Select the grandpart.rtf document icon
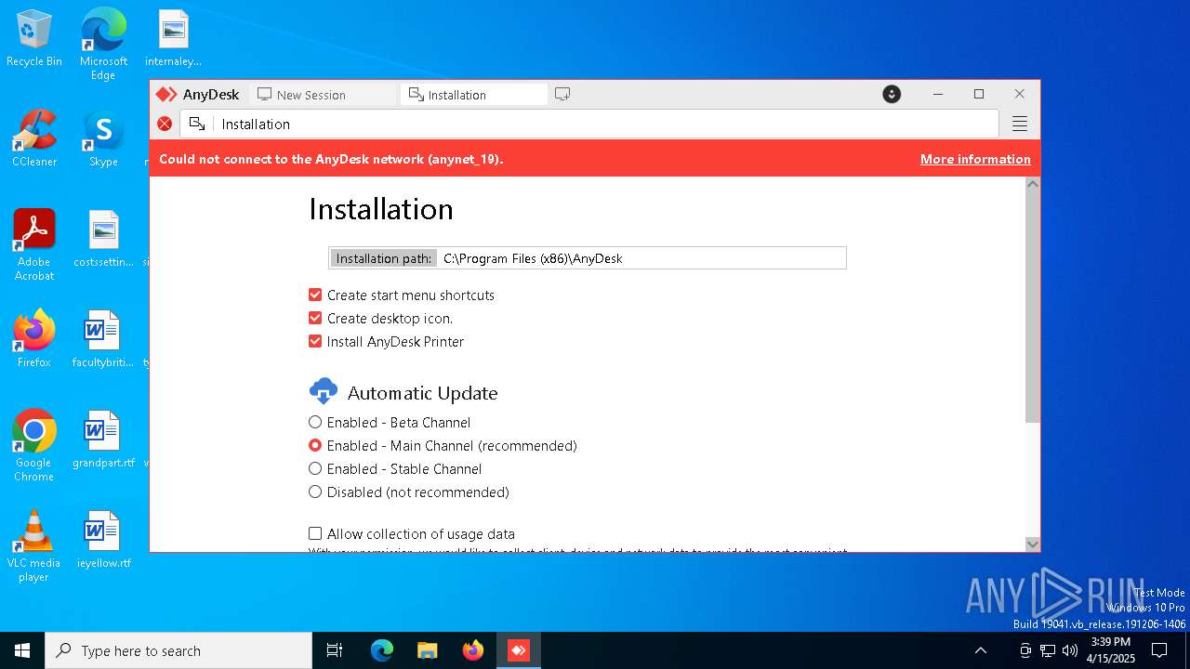The image size is (1190, 669). click(103, 439)
